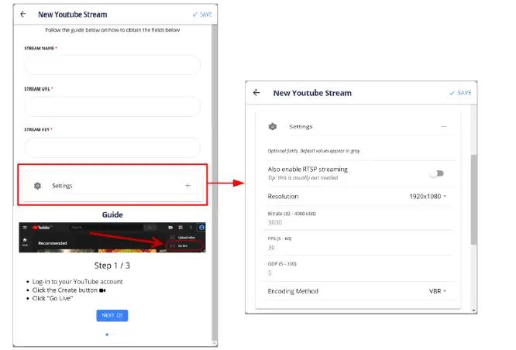
Task: Click the blue NEXT button
Action: pos(112,315)
